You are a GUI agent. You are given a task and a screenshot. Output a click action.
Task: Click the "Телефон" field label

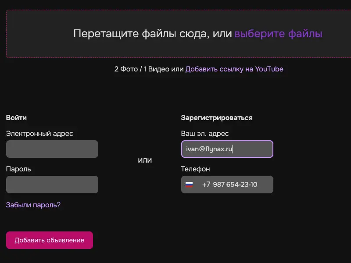195,169
